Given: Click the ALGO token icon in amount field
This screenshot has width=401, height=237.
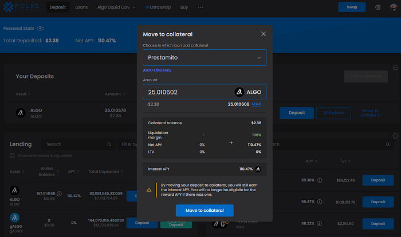Looking at the screenshot, I should [x=239, y=92].
